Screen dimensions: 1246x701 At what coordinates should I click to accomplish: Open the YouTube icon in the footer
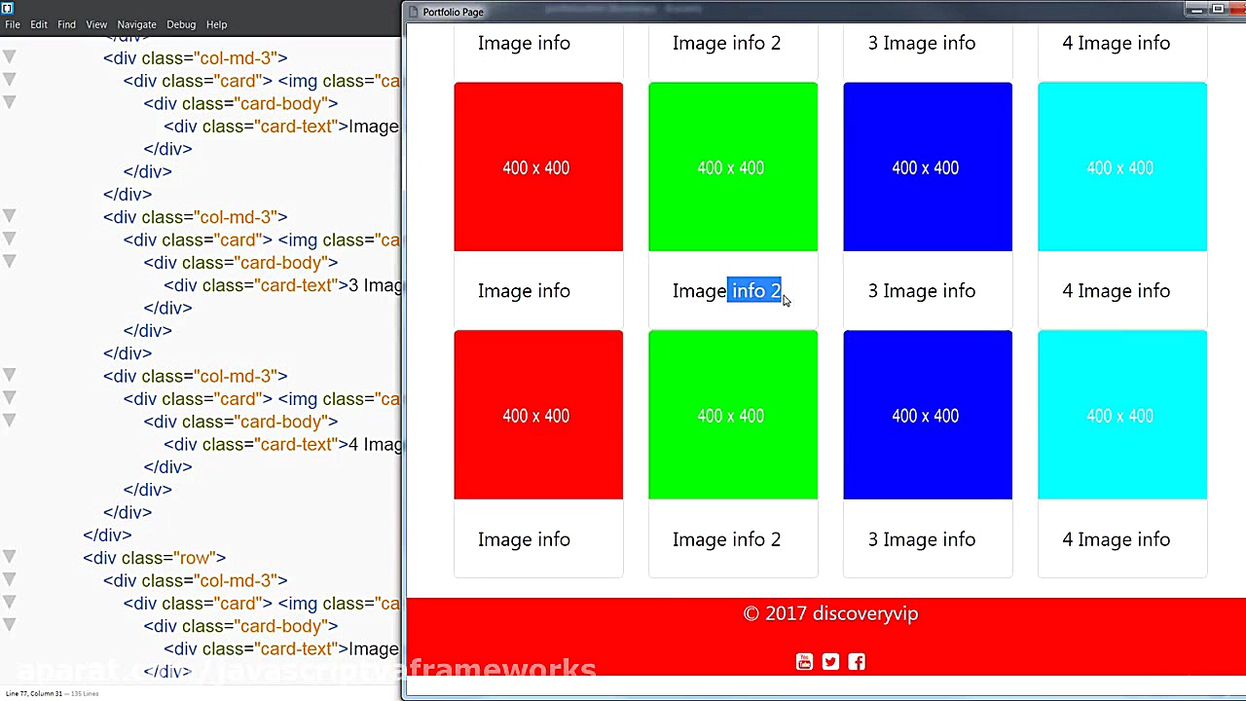click(804, 662)
